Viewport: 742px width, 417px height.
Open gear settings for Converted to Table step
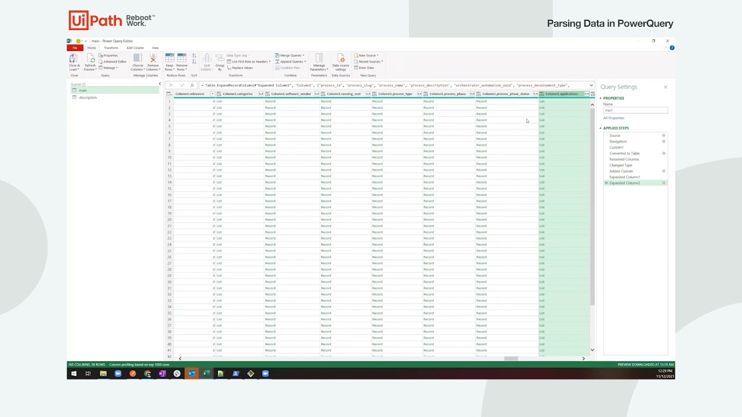click(664, 153)
